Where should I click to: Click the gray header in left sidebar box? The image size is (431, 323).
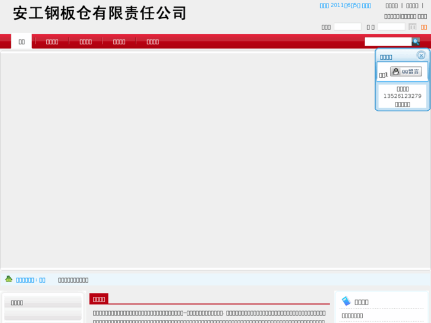tap(43, 302)
